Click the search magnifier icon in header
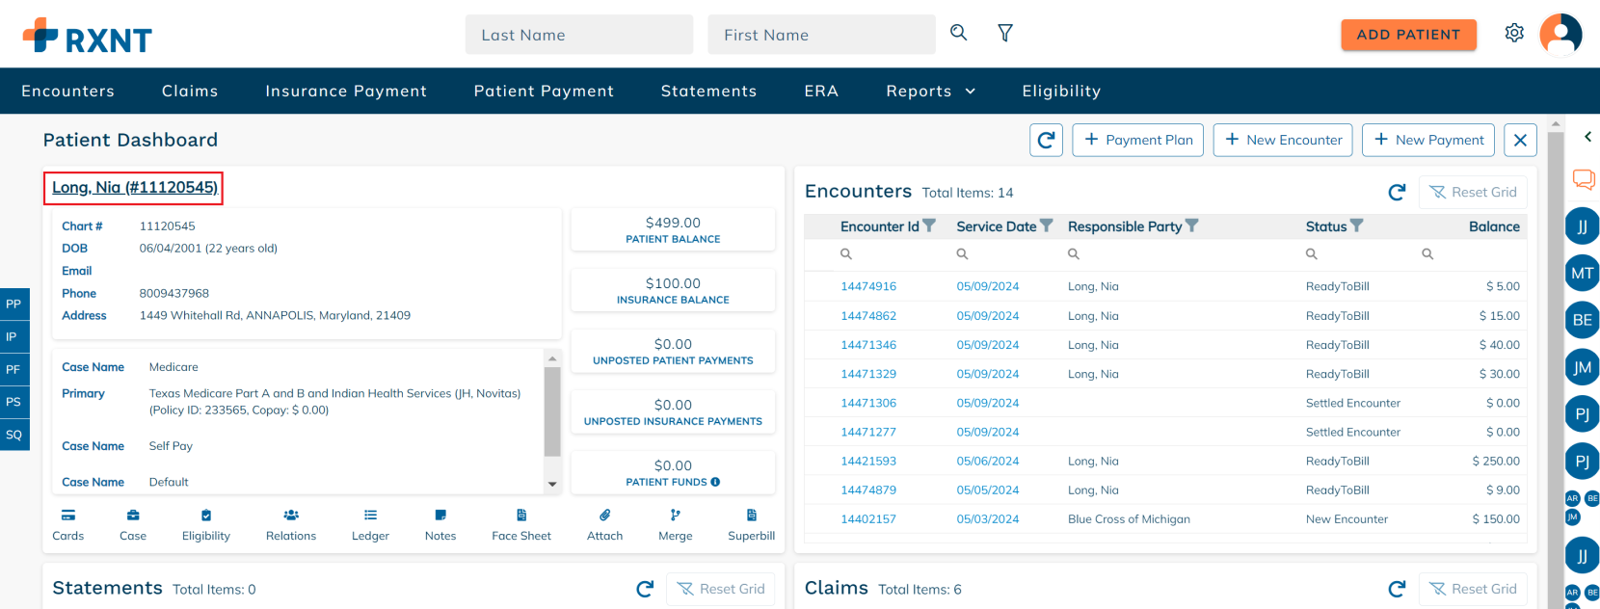The width and height of the screenshot is (1600, 609). tap(958, 33)
